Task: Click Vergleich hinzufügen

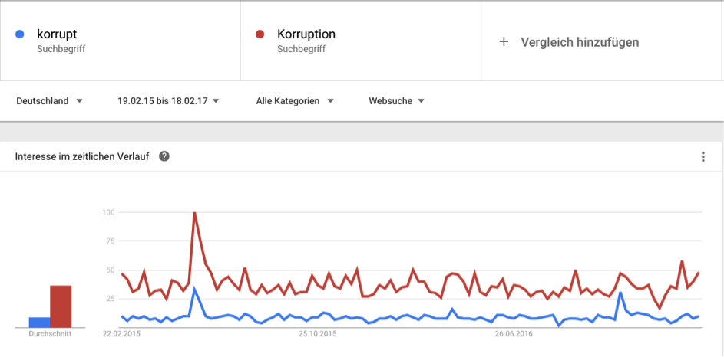Action: tap(580, 42)
